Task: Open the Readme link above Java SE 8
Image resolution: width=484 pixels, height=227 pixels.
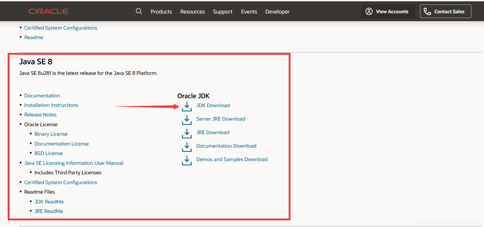Action: 34,37
